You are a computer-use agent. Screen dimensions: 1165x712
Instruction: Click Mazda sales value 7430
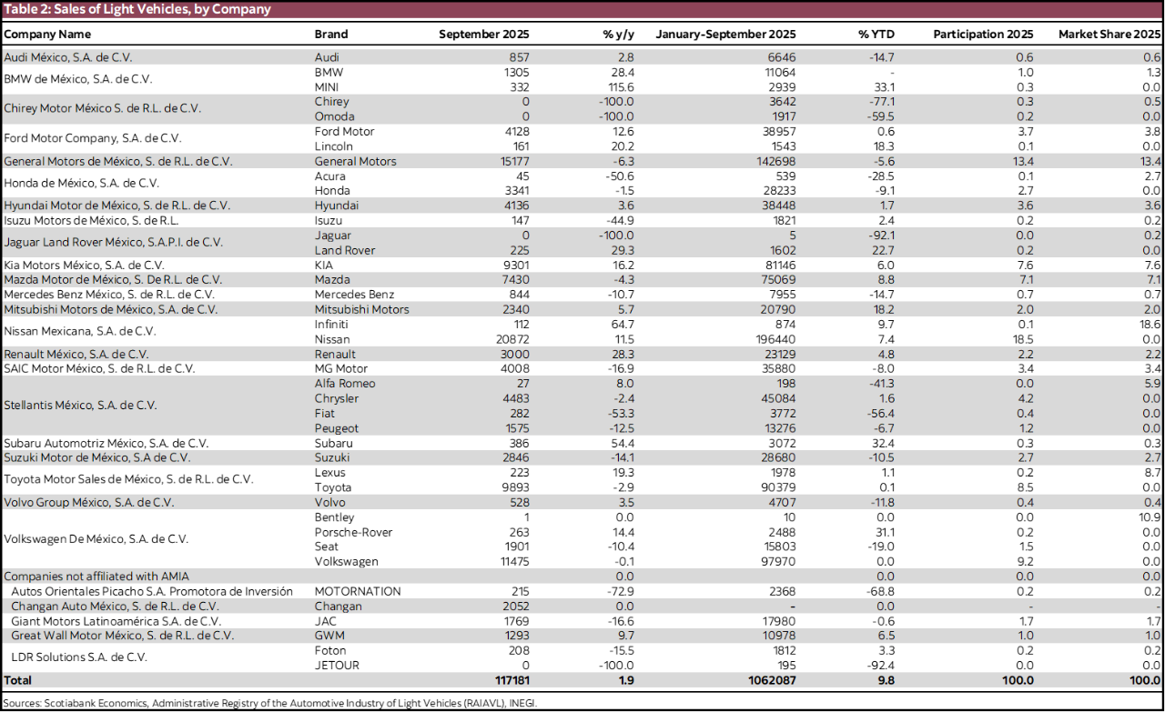(514, 280)
